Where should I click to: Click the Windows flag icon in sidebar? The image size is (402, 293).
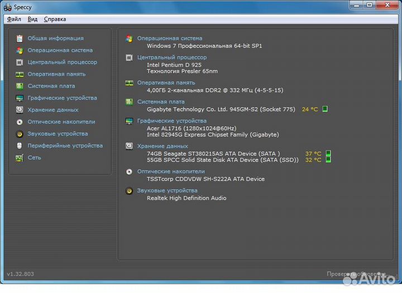click(20, 50)
